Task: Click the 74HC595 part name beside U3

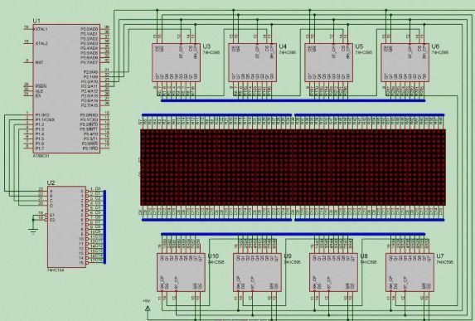Action: [x=211, y=52]
